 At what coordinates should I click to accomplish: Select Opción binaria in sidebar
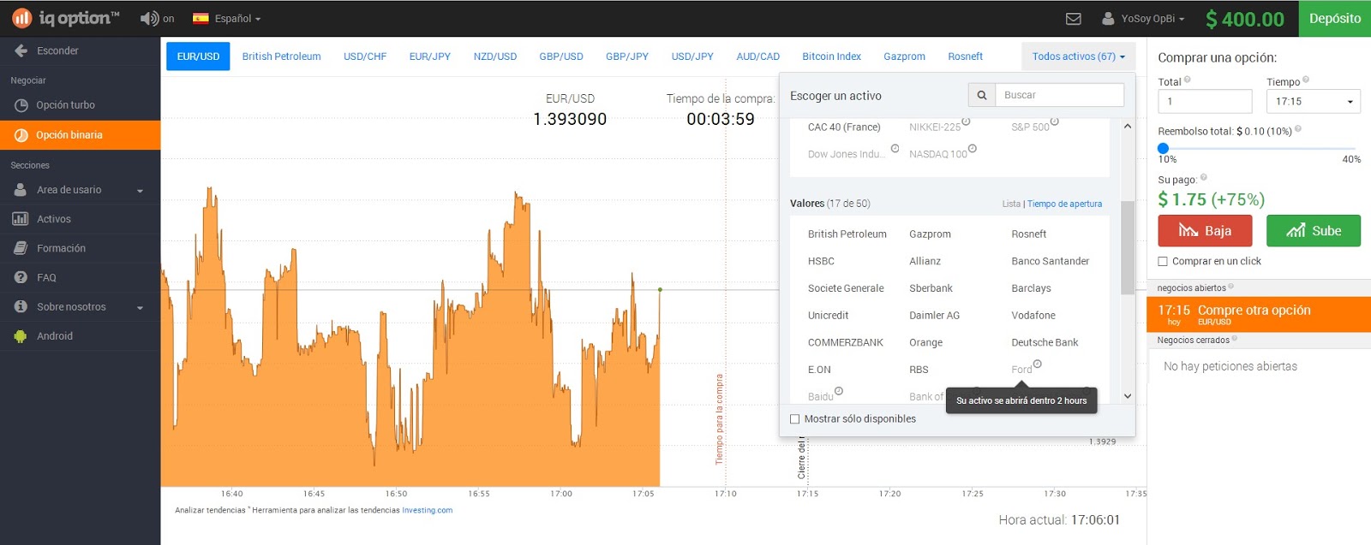80,135
